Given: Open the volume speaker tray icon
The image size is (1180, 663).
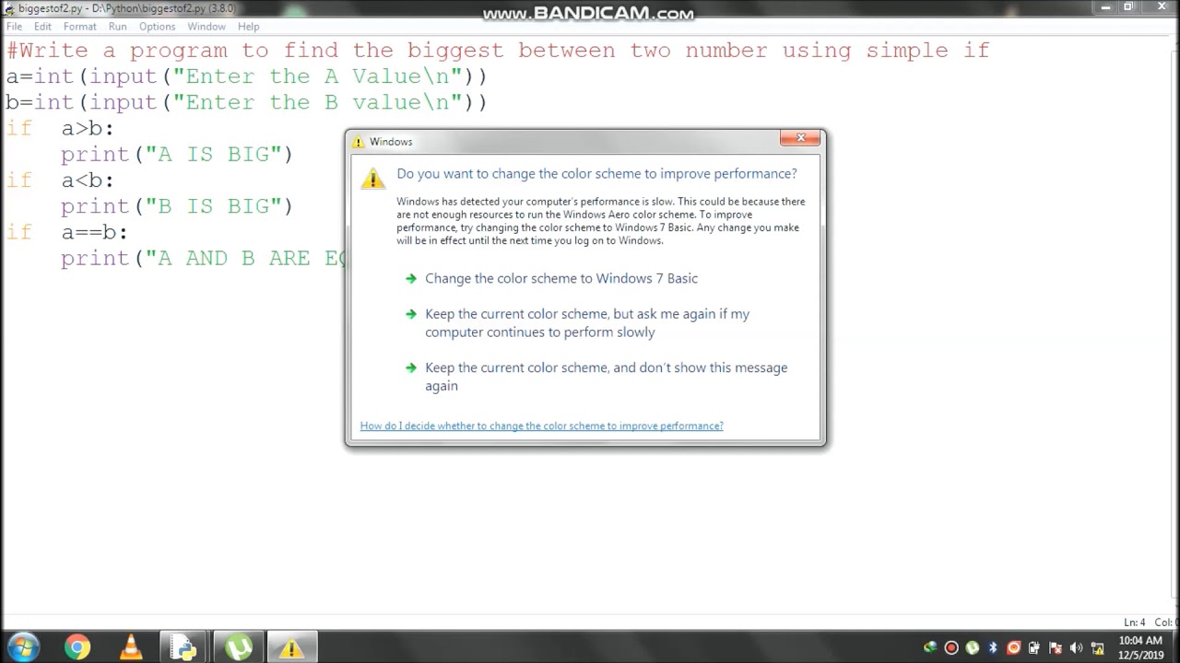Looking at the screenshot, I should click(1077, 647).
